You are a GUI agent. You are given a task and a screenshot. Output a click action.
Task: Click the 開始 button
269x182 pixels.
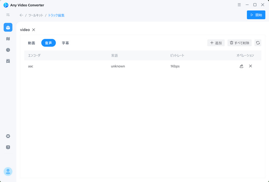(256, 15)
